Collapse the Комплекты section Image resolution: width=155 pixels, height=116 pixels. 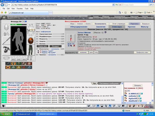coord(37,49)
